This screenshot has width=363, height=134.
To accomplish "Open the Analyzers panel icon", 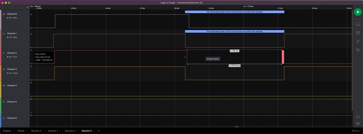I will pyautogui.click(x=358, y=33).
